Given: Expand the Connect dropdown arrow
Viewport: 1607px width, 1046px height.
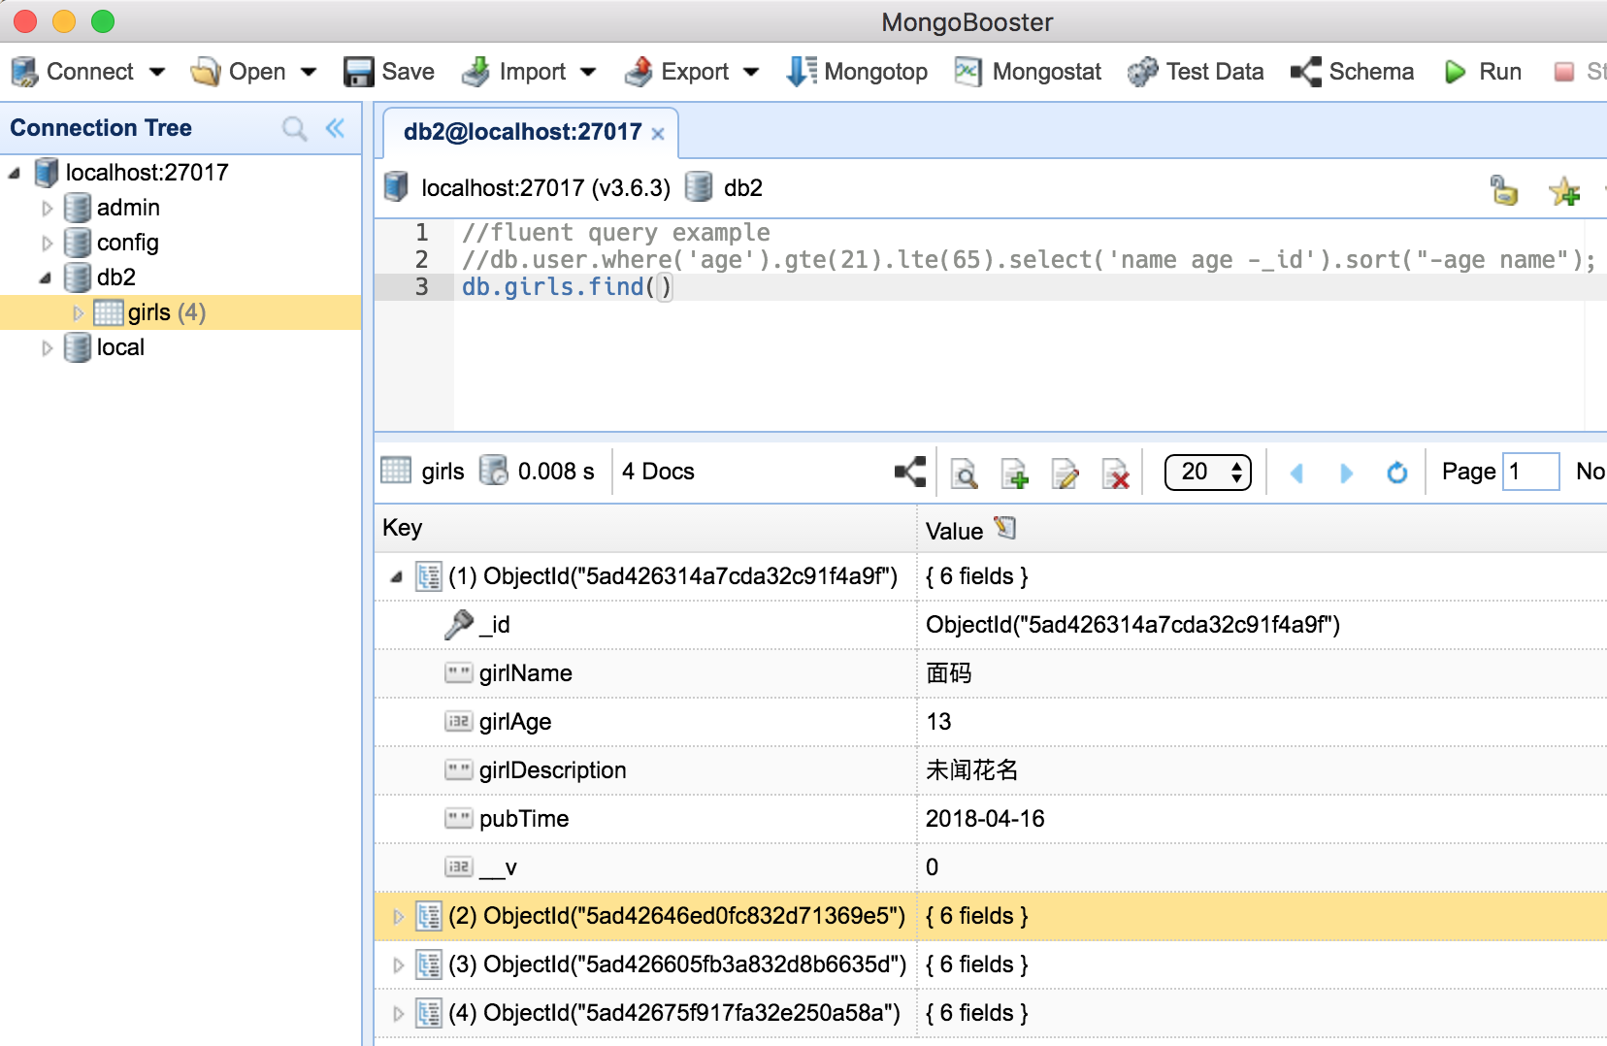Looking at the screenshot, I should (157, 72).
